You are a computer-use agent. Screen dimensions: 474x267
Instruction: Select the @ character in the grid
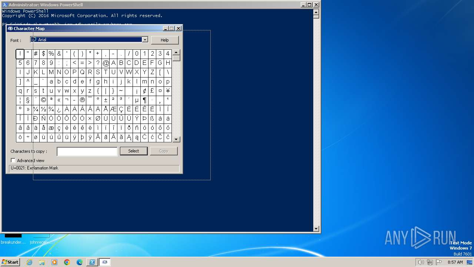106,63
